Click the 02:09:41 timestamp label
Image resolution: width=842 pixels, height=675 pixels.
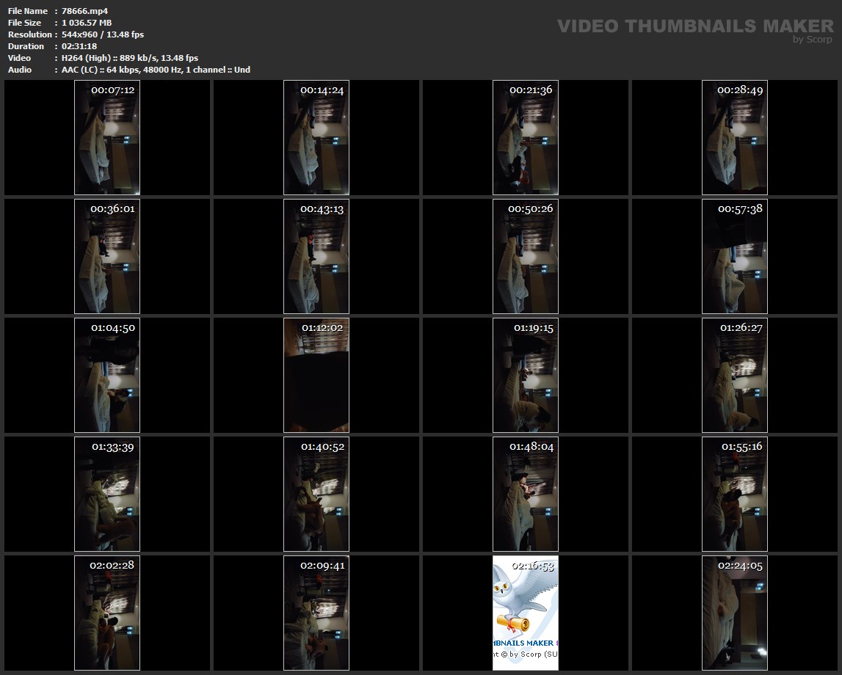[x=322, y=566]
